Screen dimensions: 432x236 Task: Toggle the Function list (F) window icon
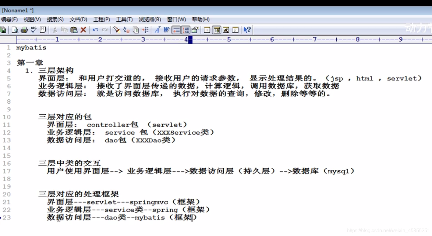point(235,30)
